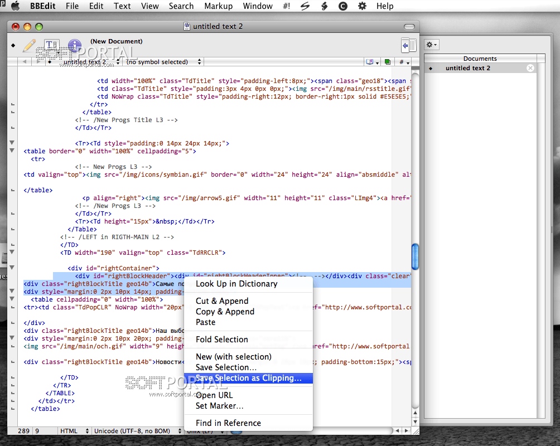Click the pencil document state icon
This screenshot has height=446, width=560.
(x=29, y=46)
